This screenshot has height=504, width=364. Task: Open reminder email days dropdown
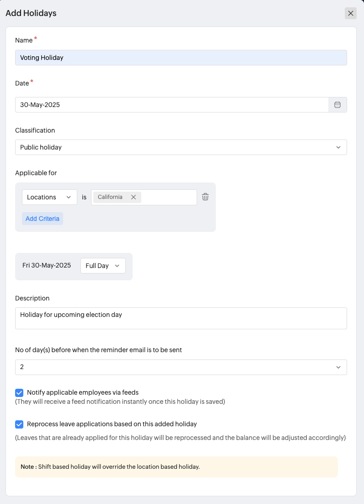point(181,367)
